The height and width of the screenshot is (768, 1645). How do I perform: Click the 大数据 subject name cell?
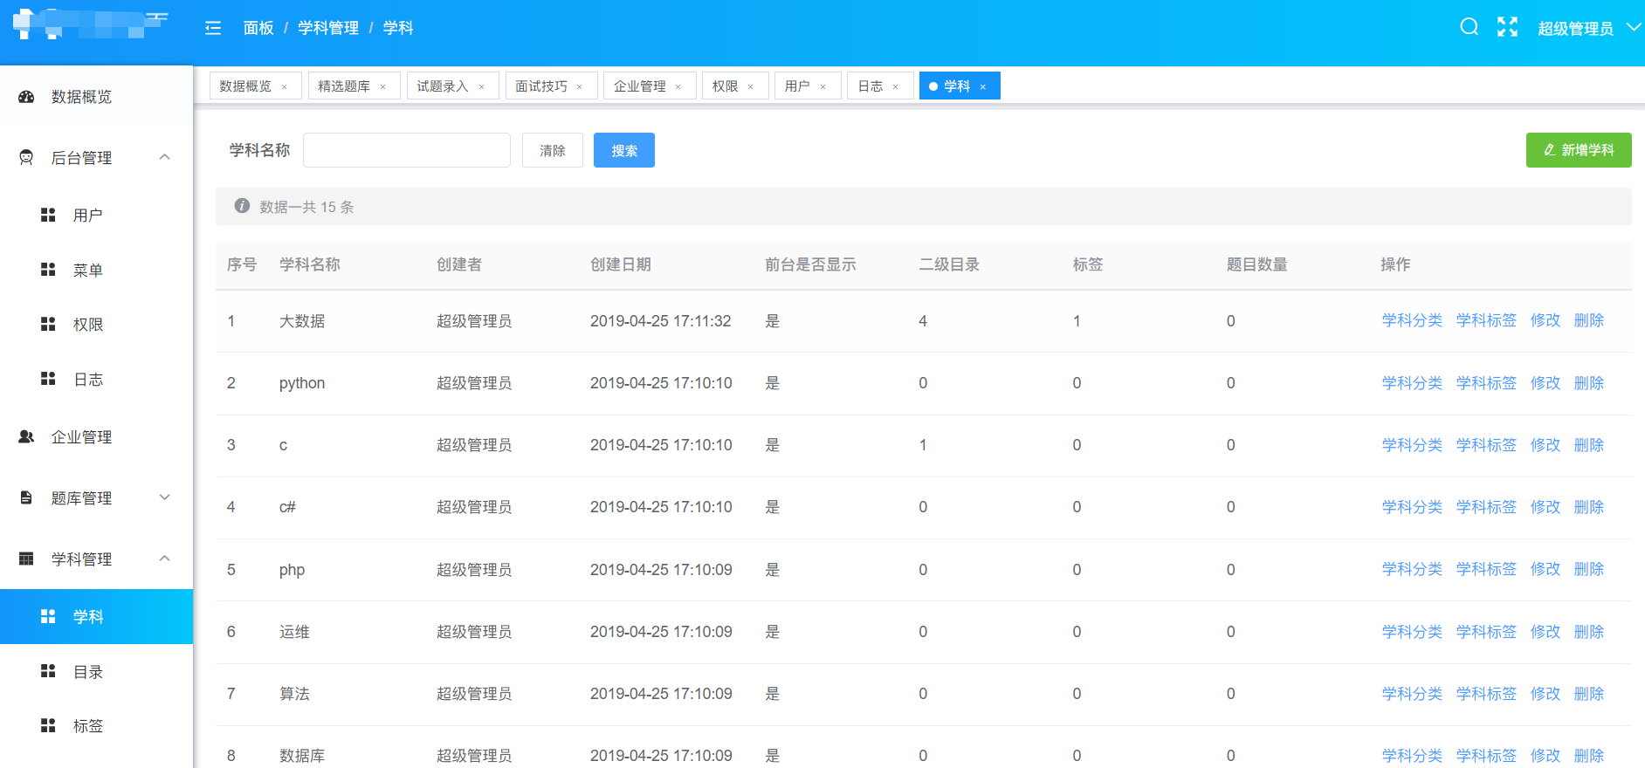tap(302, 321)
